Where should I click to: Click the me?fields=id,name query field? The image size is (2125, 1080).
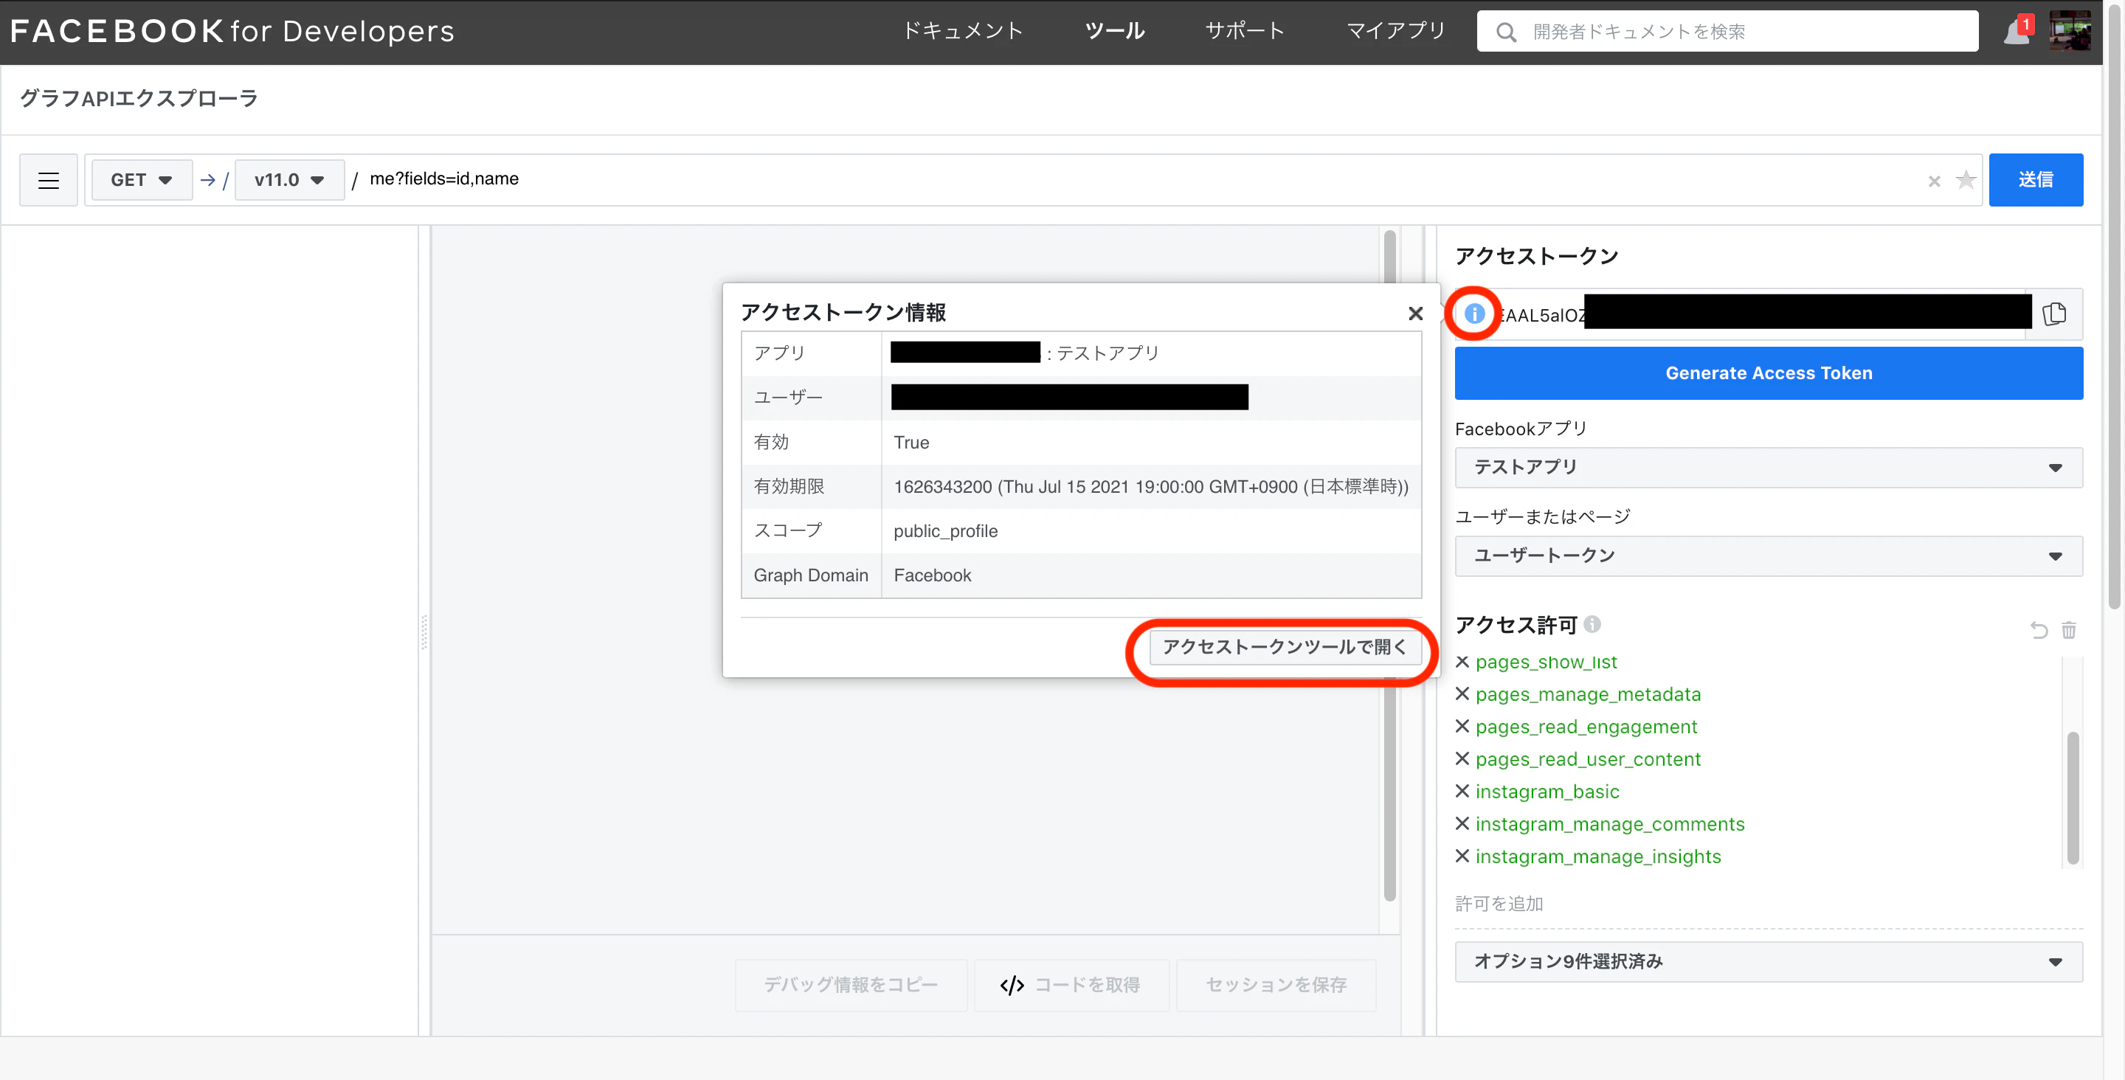click(1138, 179)
